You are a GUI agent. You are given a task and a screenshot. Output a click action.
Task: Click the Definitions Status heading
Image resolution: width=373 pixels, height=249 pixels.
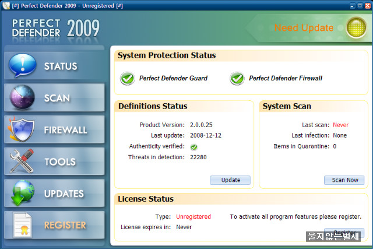coord(153,106)
